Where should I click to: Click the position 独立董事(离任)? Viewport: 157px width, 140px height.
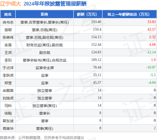[x=44, y=106]
